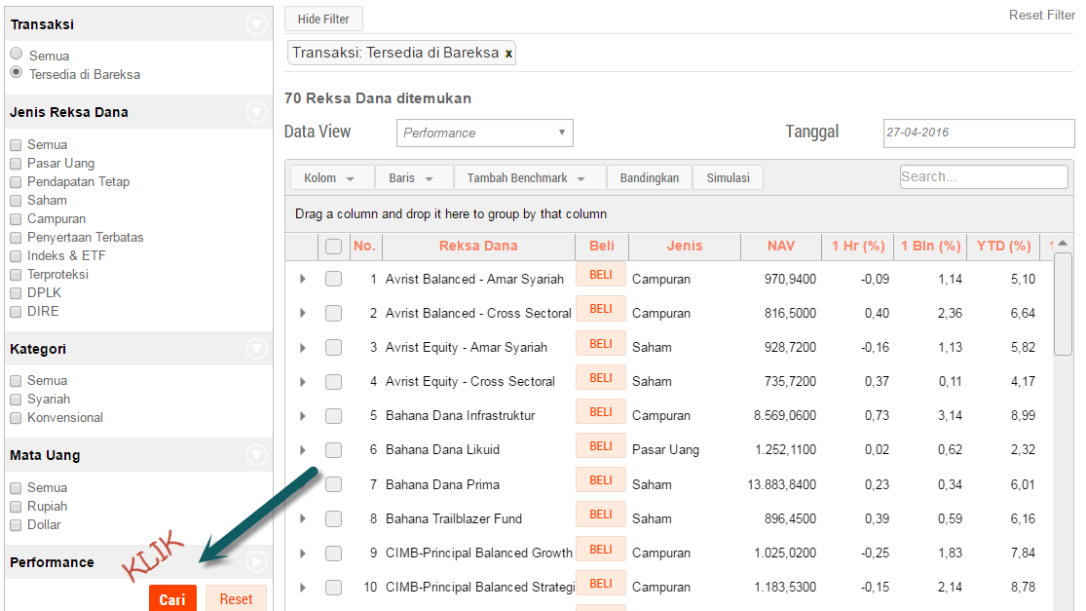Image resolution: width=1086 pixels, height=611 pixels.
Task: Toggle the select-all checkbox in table header
Action: [x=333, y=246]
